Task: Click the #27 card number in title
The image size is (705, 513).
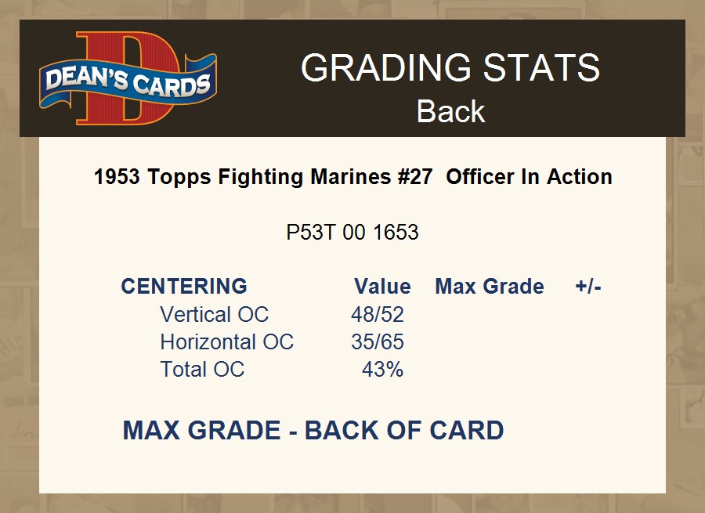Action: tap(414, 177)
